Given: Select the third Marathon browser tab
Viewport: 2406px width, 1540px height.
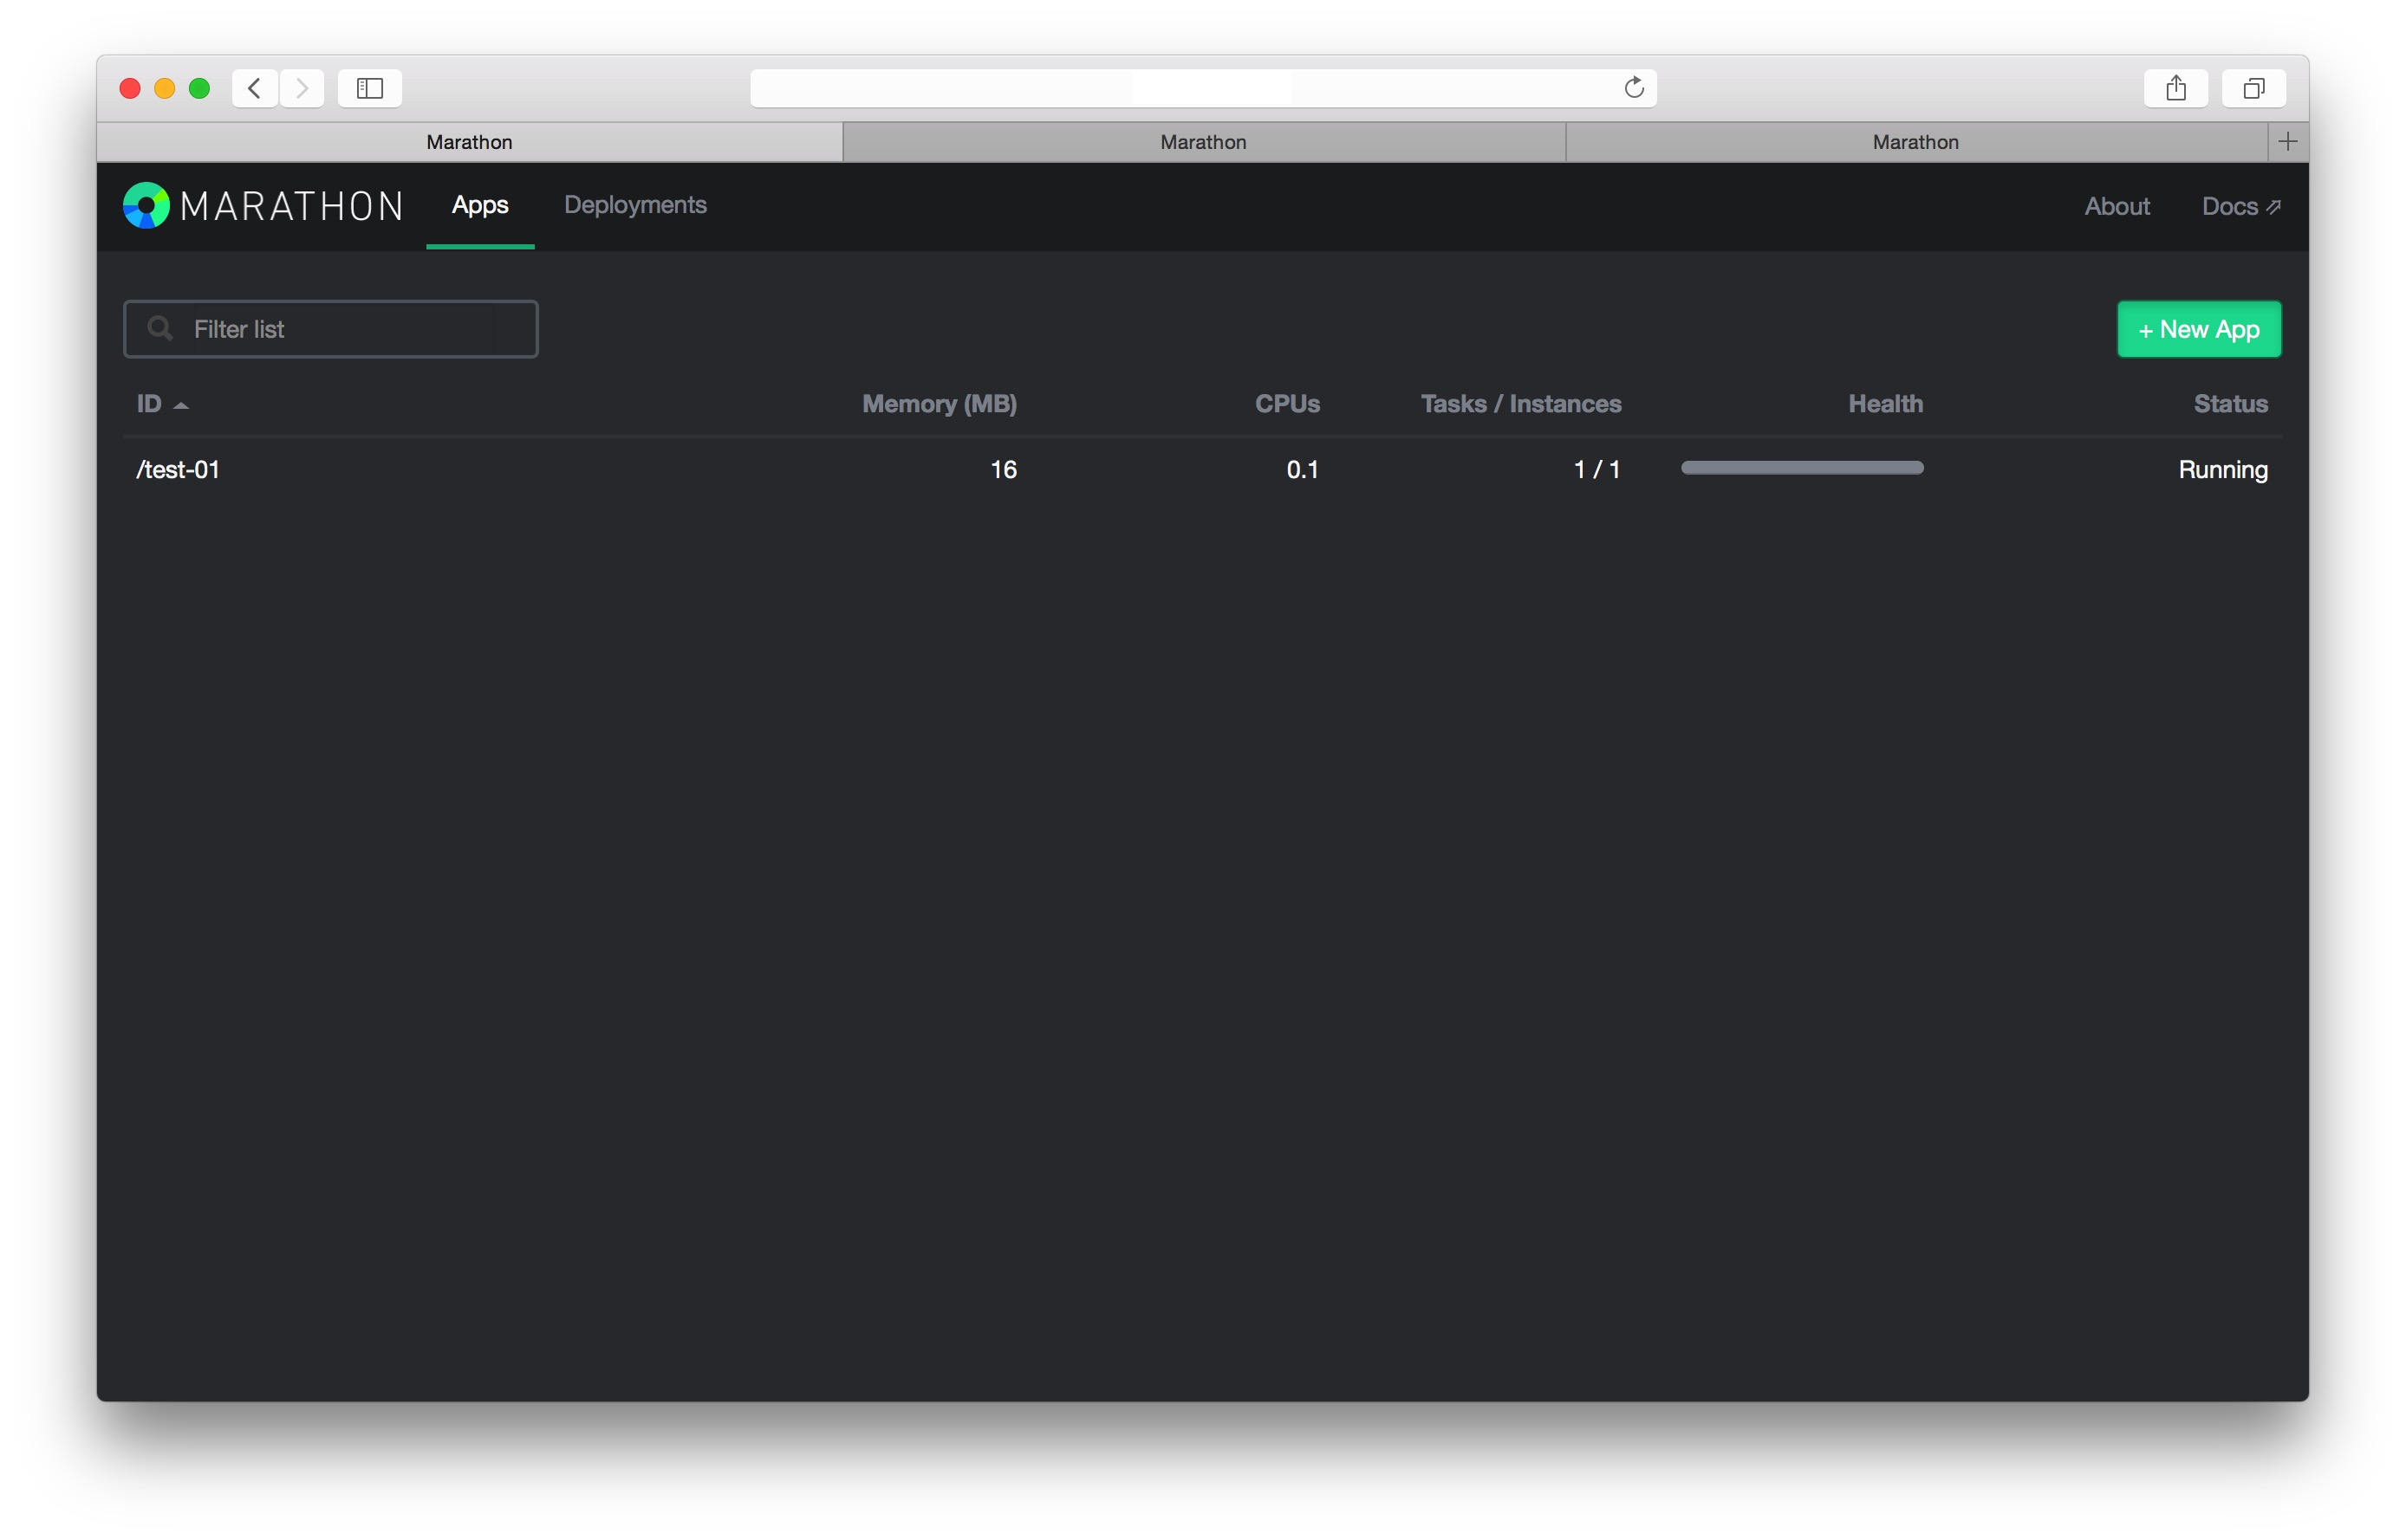Looking at the screenshot, I should (1915, 142).
